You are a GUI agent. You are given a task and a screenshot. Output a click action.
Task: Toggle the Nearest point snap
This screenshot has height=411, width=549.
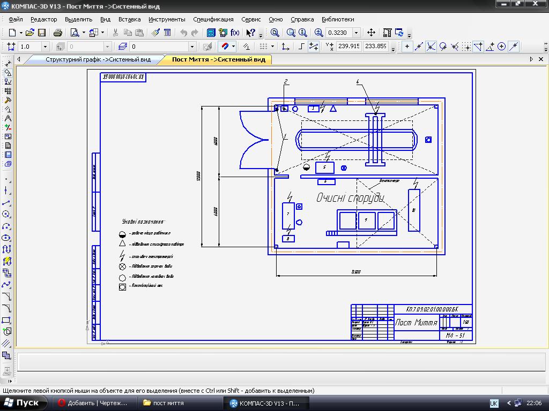(x=407, y=47)
